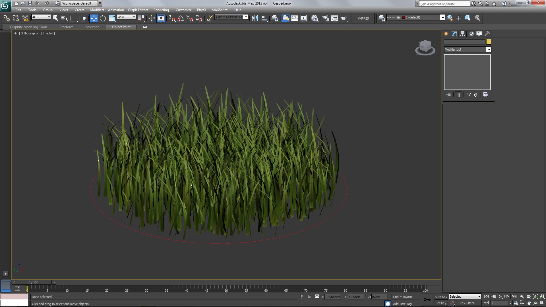Toggle the Selection Lock padlock

coord(309,296)
